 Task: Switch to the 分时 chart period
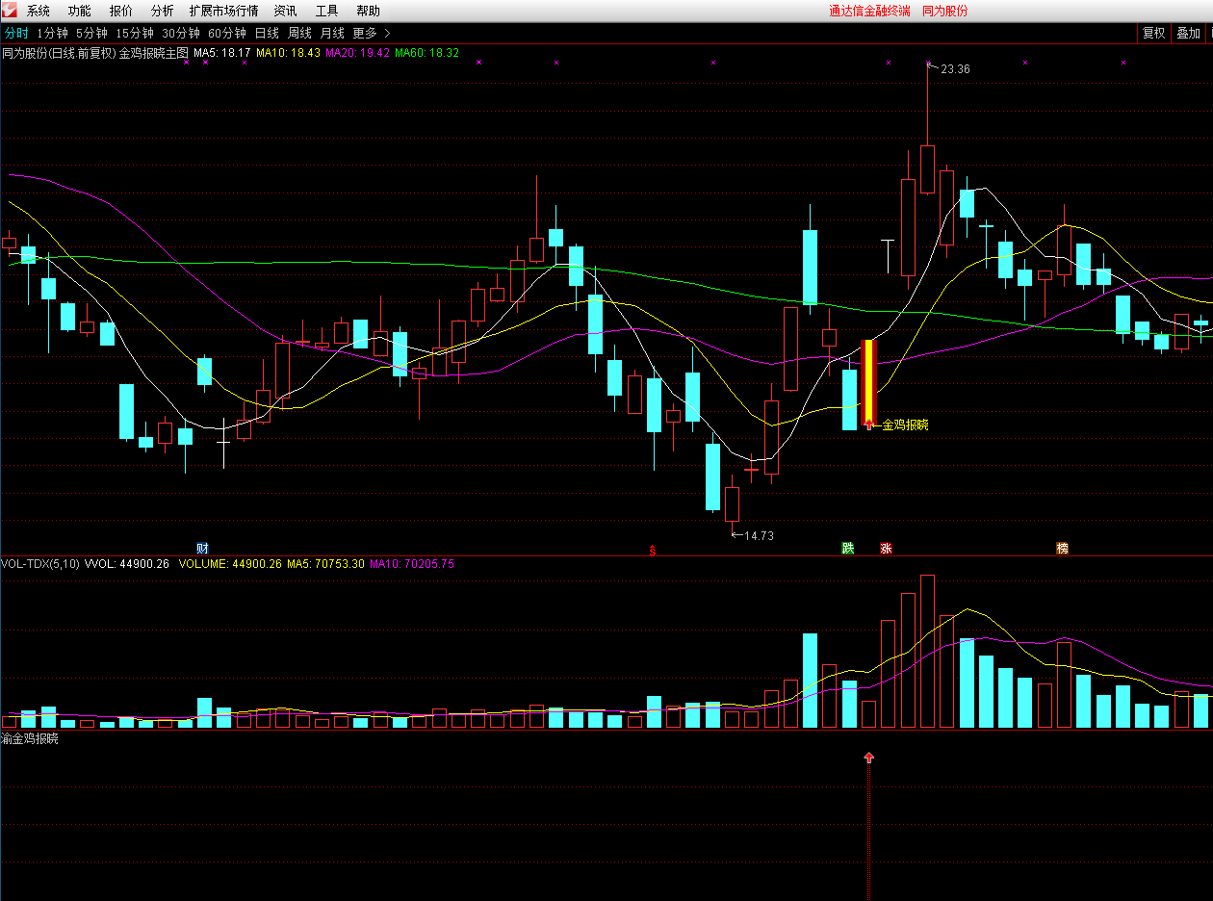(x=16, y=33)
